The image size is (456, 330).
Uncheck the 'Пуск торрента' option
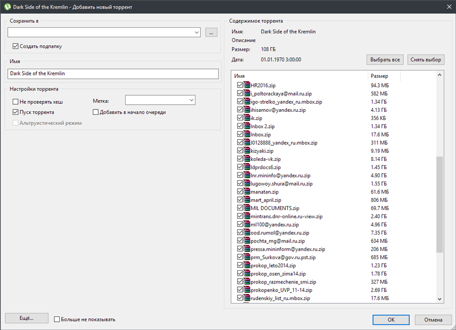click(16, 112)
